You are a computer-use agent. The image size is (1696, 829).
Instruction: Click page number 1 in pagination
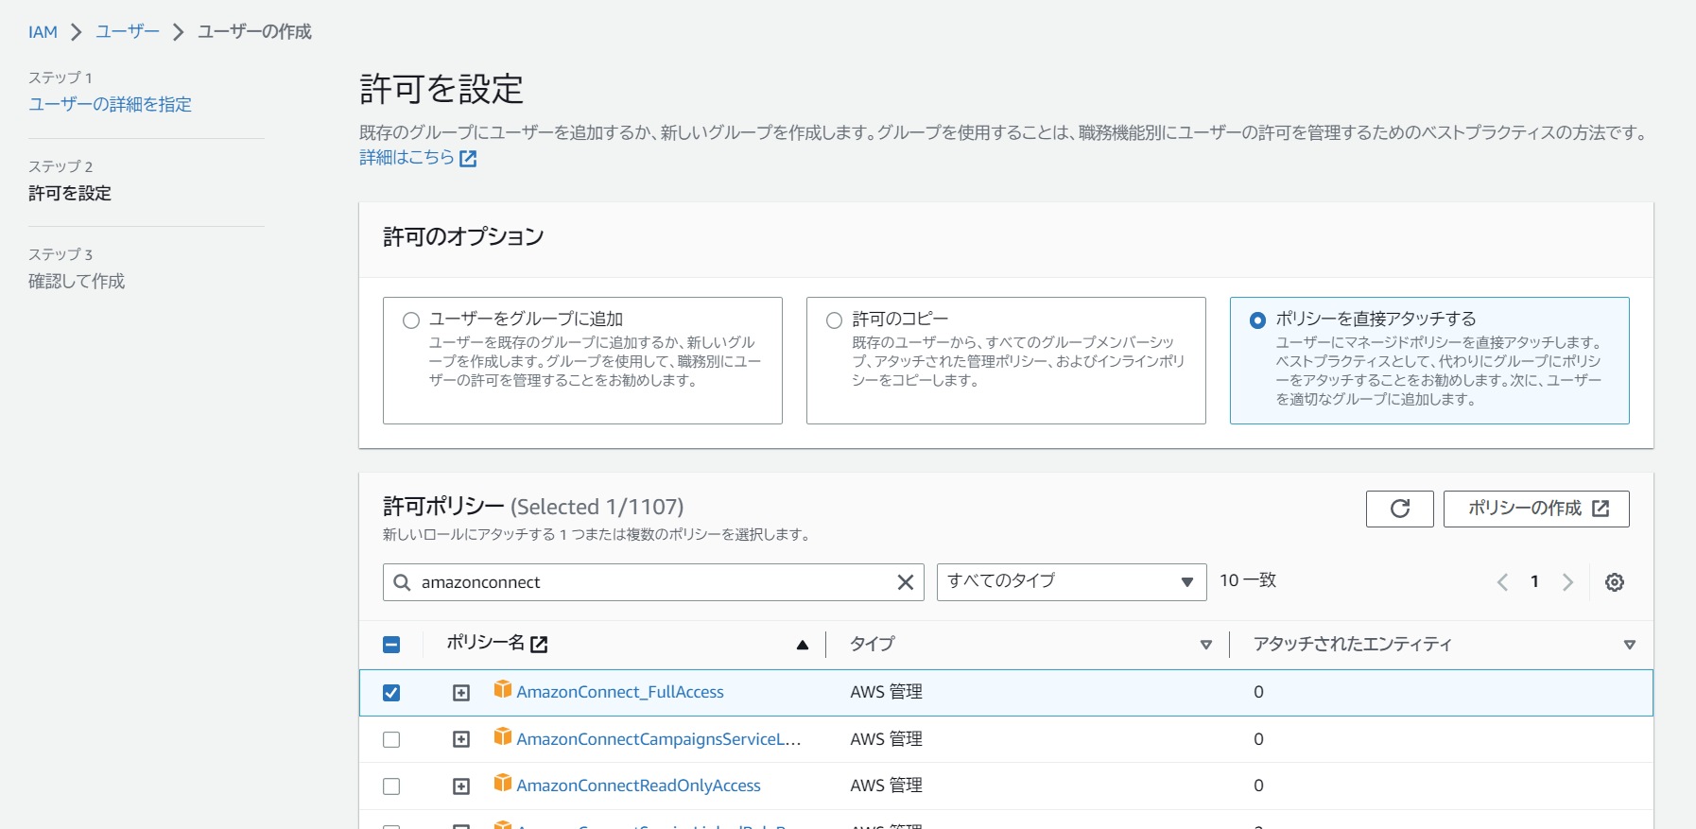[x=1534, y=581]
